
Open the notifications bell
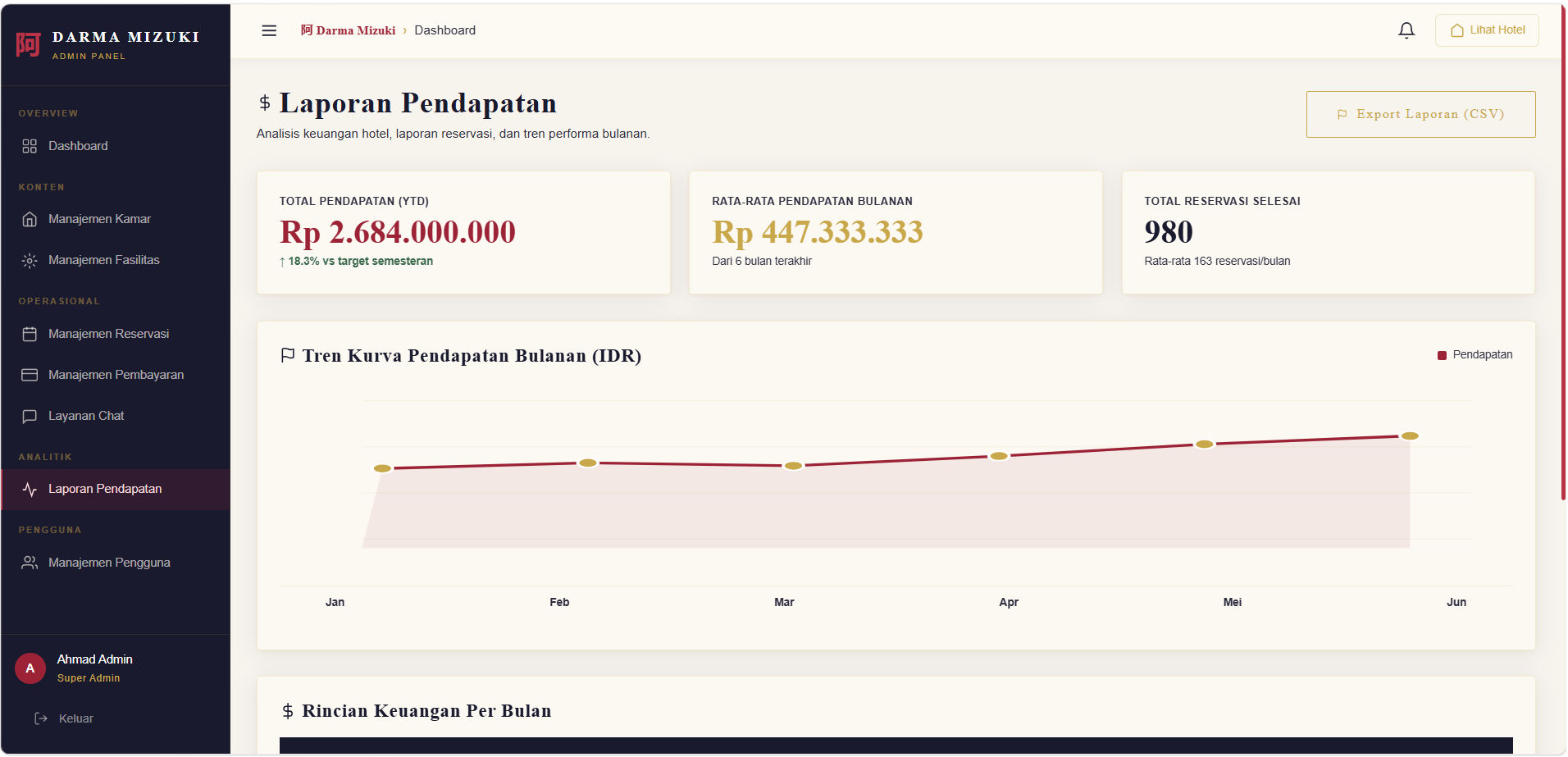coord(1406,30)
